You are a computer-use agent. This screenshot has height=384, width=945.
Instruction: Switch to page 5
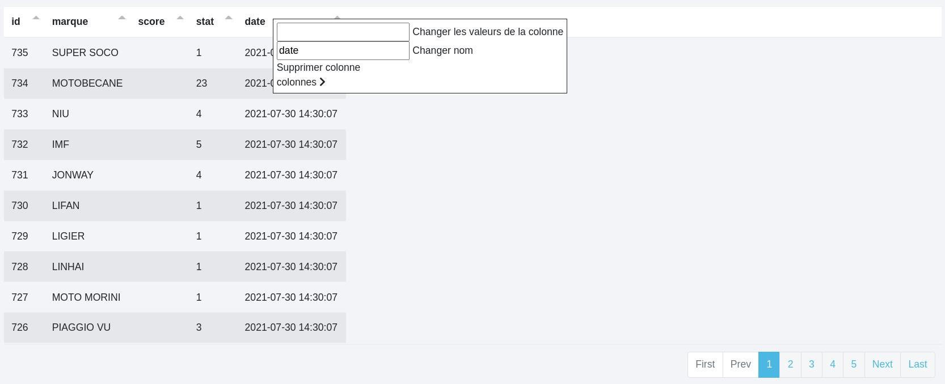click(x=853, y=364)
